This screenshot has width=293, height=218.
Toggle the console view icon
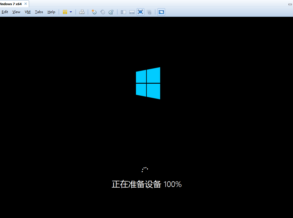click(161, 12)
